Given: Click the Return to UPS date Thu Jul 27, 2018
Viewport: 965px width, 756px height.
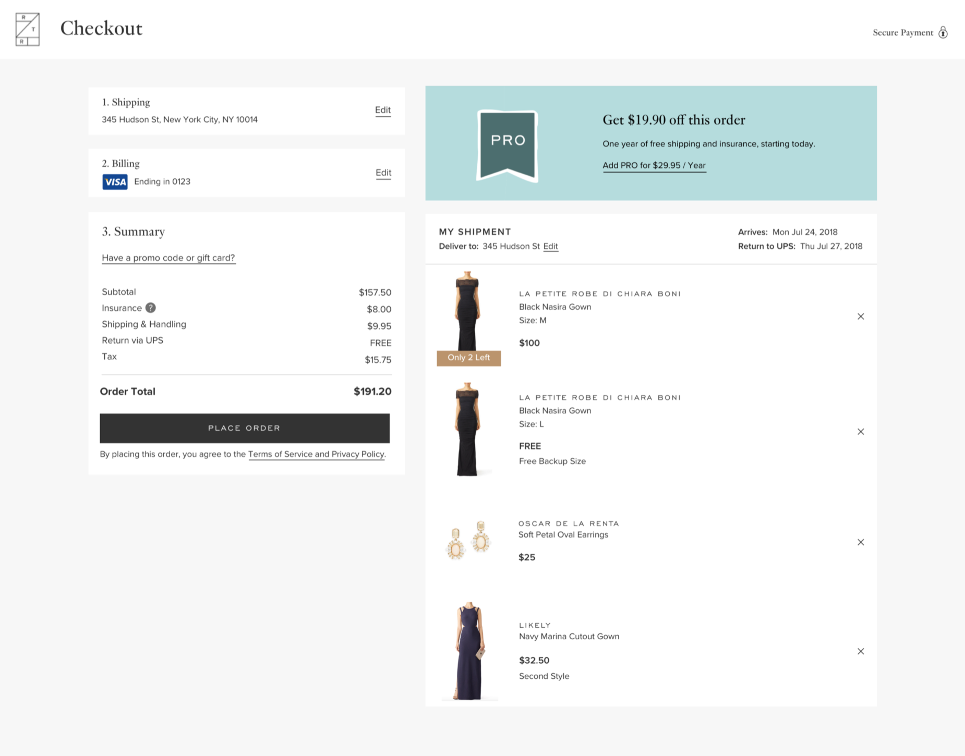Looking at the screenshot, I should click(831, 246).
